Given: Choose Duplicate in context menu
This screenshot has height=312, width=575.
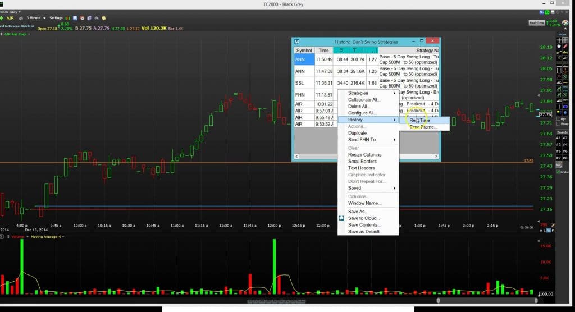Looking at the screenshot, I should pos(368,133).
